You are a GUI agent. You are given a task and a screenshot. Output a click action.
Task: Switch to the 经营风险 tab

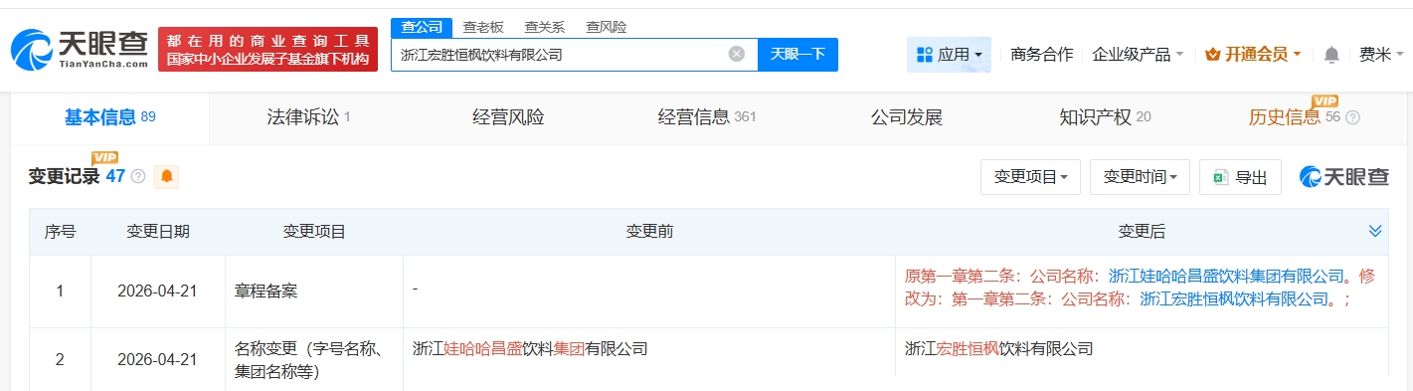click(508, 117)
